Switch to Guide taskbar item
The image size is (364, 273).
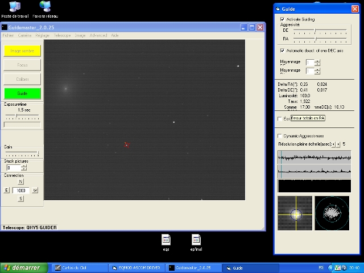pos(251,268)
